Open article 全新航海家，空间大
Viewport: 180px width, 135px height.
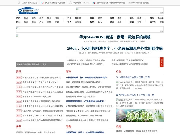tap(85, 132)
